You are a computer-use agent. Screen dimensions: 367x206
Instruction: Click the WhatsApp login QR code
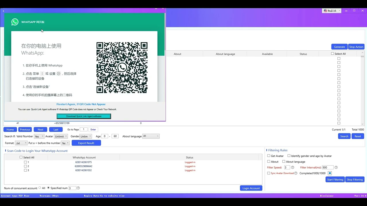[x=122, y=68]
